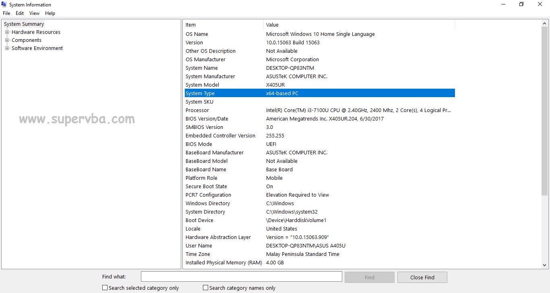550x293 pixels.
Task: Click the Close Find button
Action: (422, 277)
